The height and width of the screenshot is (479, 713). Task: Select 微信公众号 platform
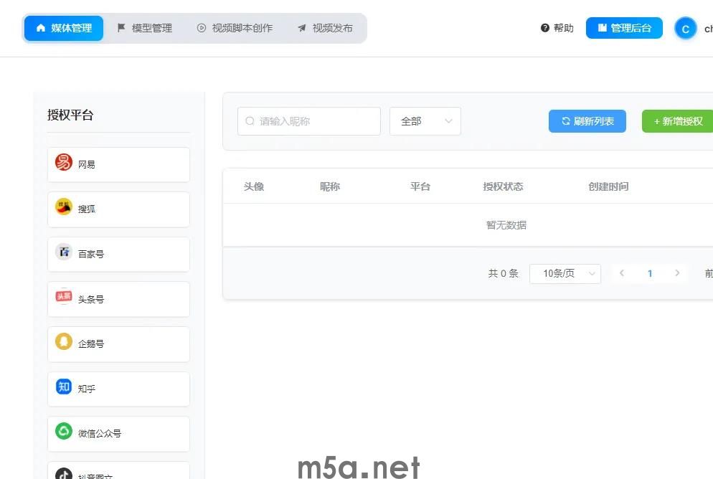(118, 434)
